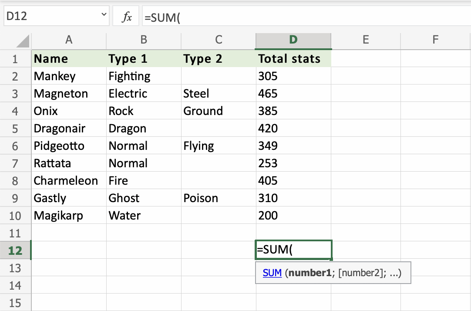Select column C header
Screen dimensions: 471x311
point(219,40)
